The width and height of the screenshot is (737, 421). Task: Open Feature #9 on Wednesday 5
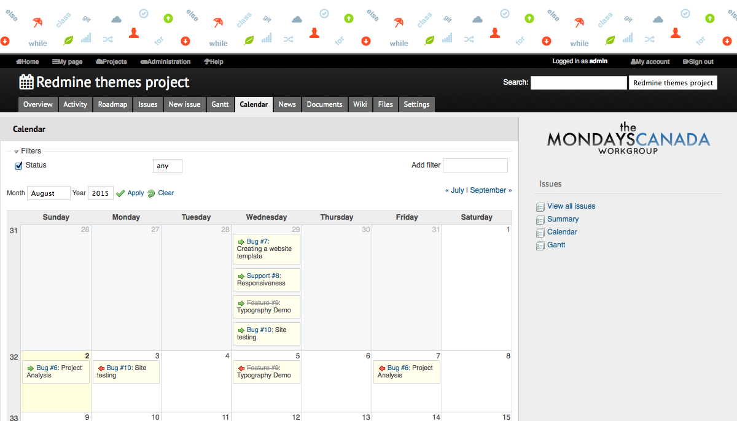pos(263,368)
